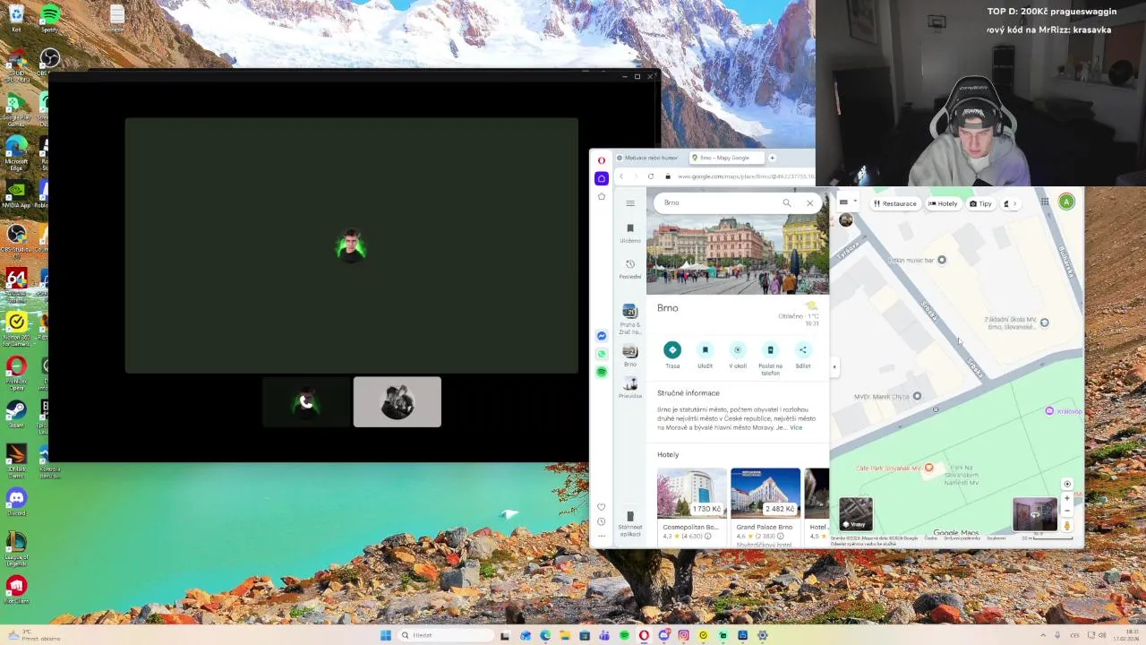This screenshot has width=1146, height=645.
Task: Click the Stáhnout aplikaci sidebar item
Action: click(630, 522)
